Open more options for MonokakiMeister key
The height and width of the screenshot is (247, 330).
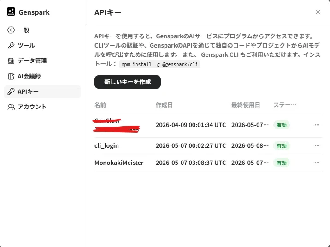point(317,163)
